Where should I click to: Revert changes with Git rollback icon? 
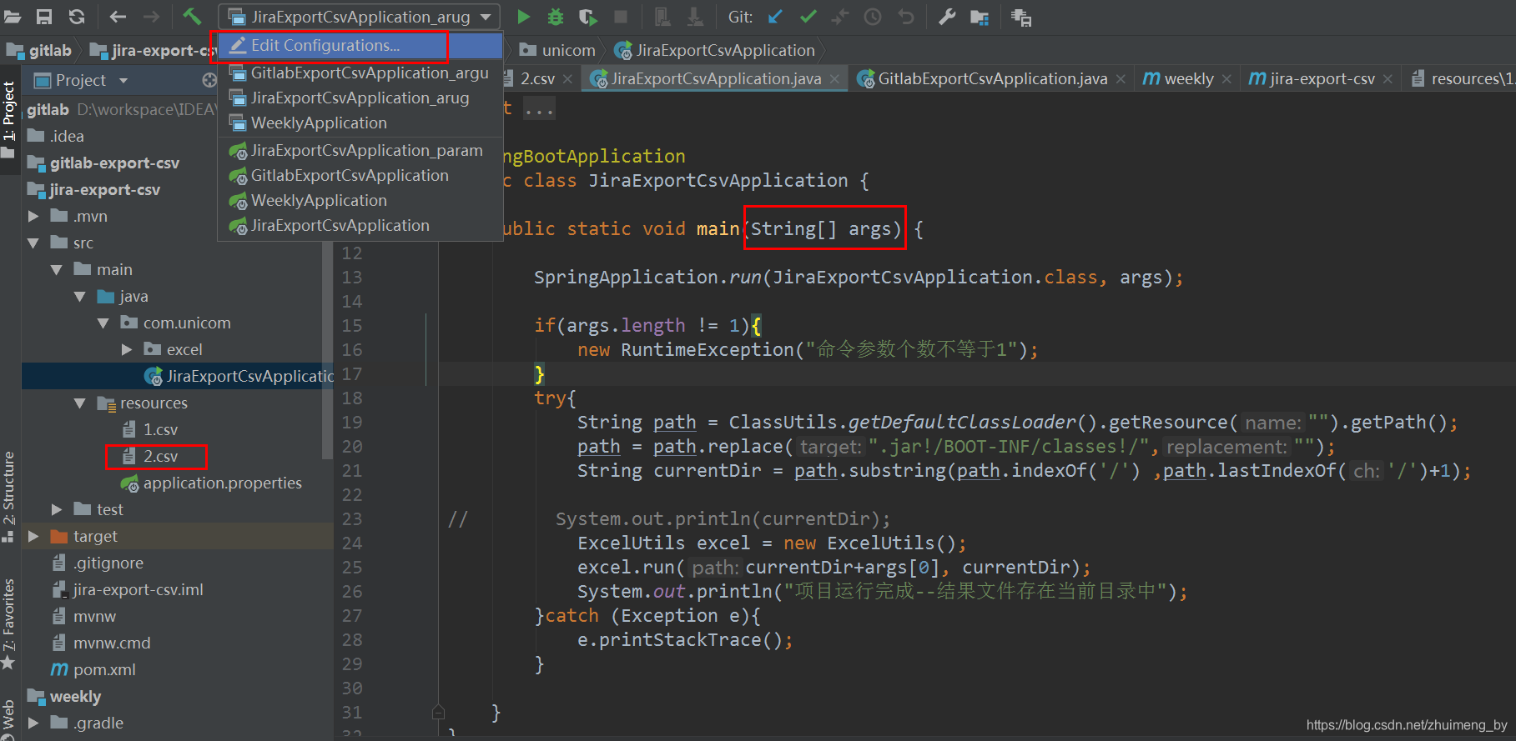pyautogui.click(x=906, y=17)
